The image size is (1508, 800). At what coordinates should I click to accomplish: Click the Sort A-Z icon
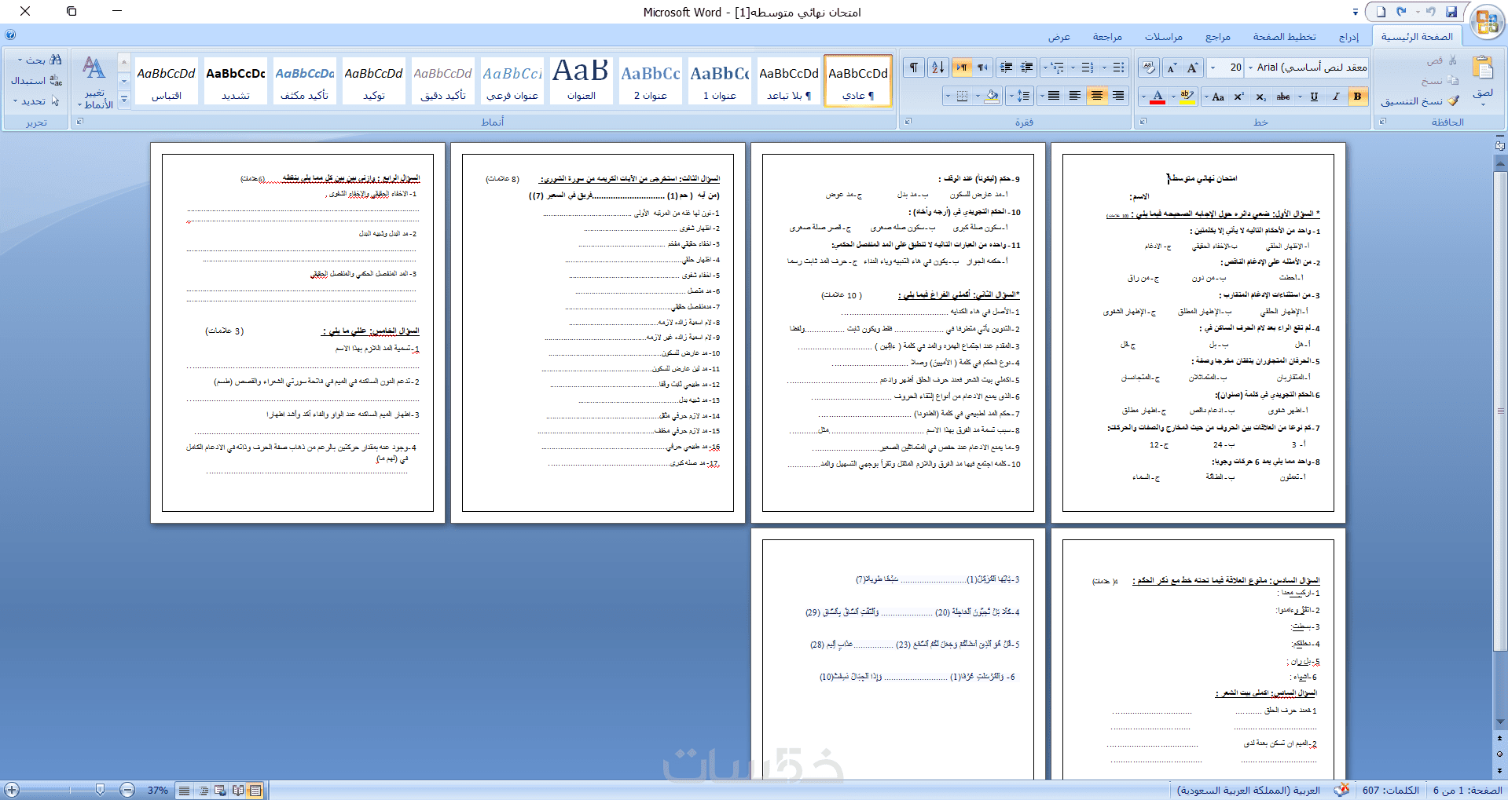pyautogui.click(x=937, y=68)
